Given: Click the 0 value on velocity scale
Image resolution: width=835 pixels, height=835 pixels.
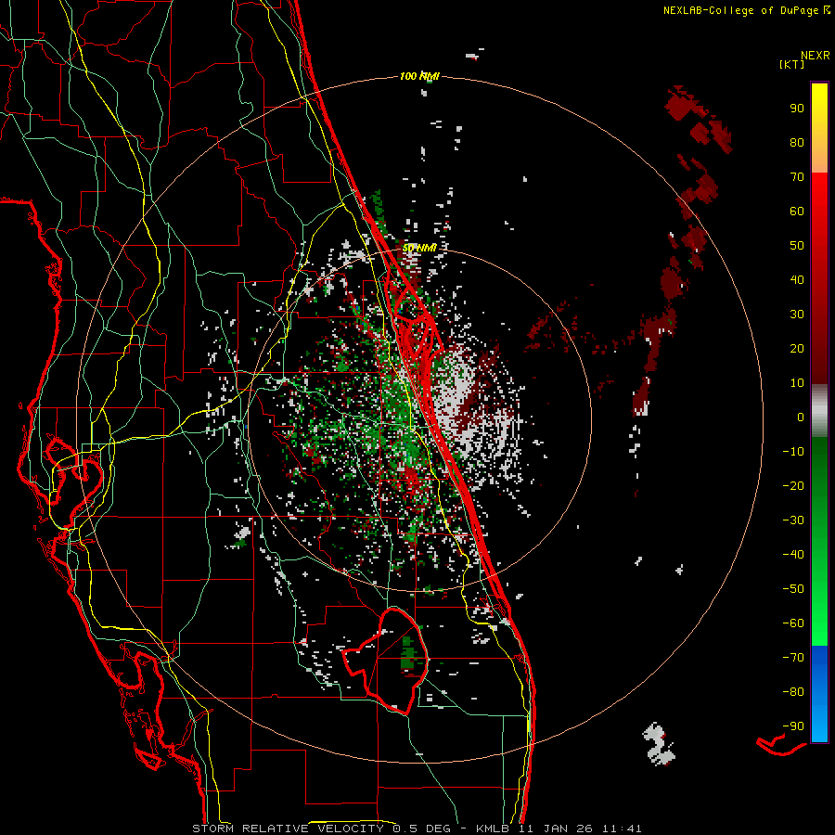Looking at the screenshot, I should coord(801,417).
